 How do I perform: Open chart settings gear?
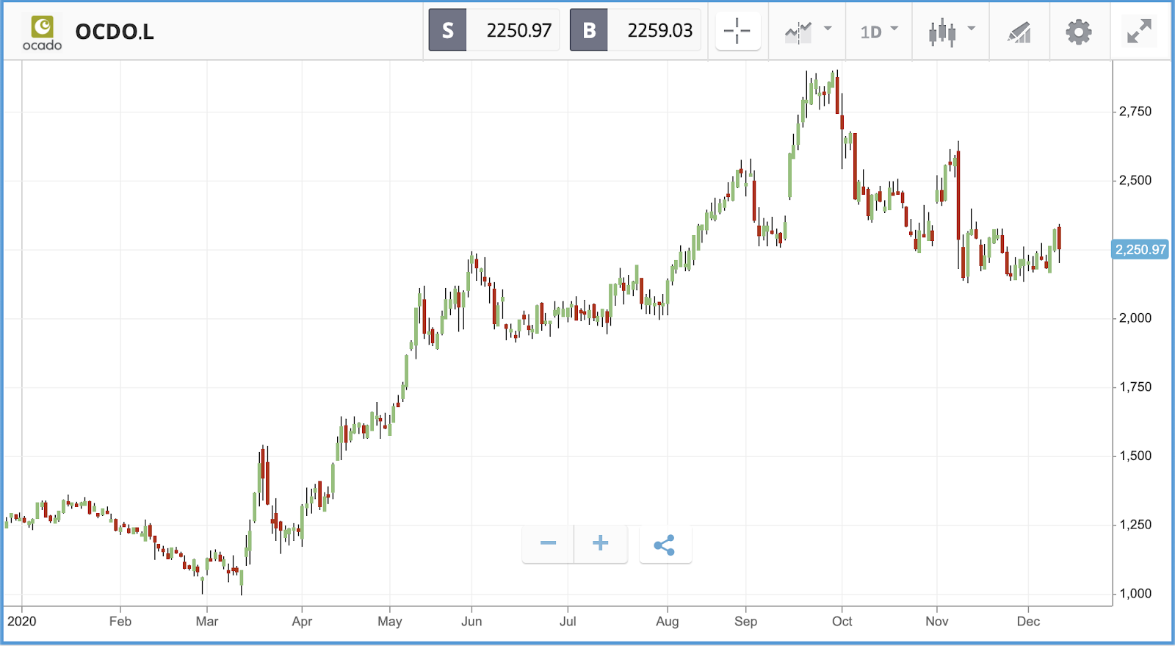point(1079,32)
